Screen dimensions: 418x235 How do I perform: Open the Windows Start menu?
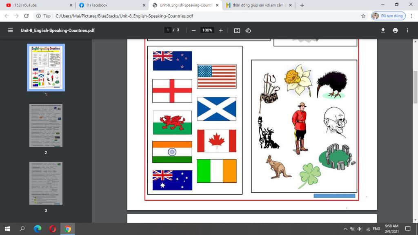click(x=7, y=229)
